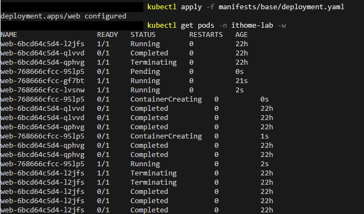
Task: Select pod name 95lp5 in the row aged 1s
Action: click(43, 136)
